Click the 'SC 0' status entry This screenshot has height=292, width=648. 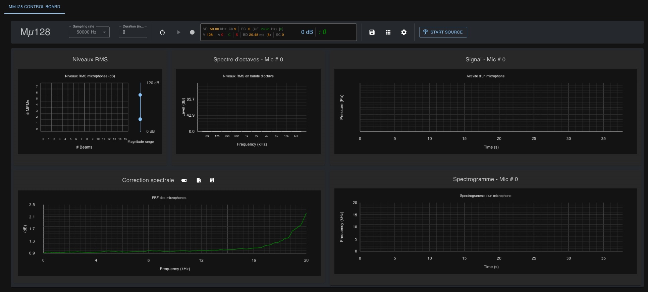click(280, 35)
